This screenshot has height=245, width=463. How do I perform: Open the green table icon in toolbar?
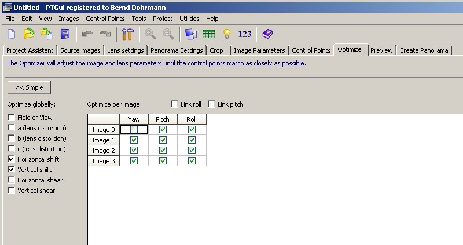pyautogui.click(x=209, y=34)
